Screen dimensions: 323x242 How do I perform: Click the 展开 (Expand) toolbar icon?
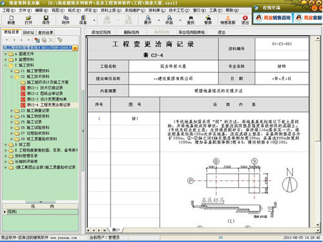(x=148, y=20)
